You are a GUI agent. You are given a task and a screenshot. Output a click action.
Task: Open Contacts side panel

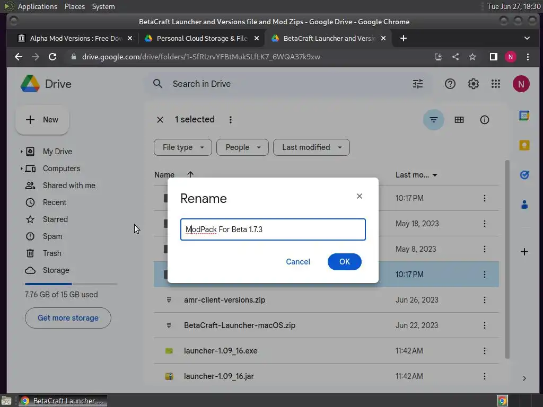[524, 205]
